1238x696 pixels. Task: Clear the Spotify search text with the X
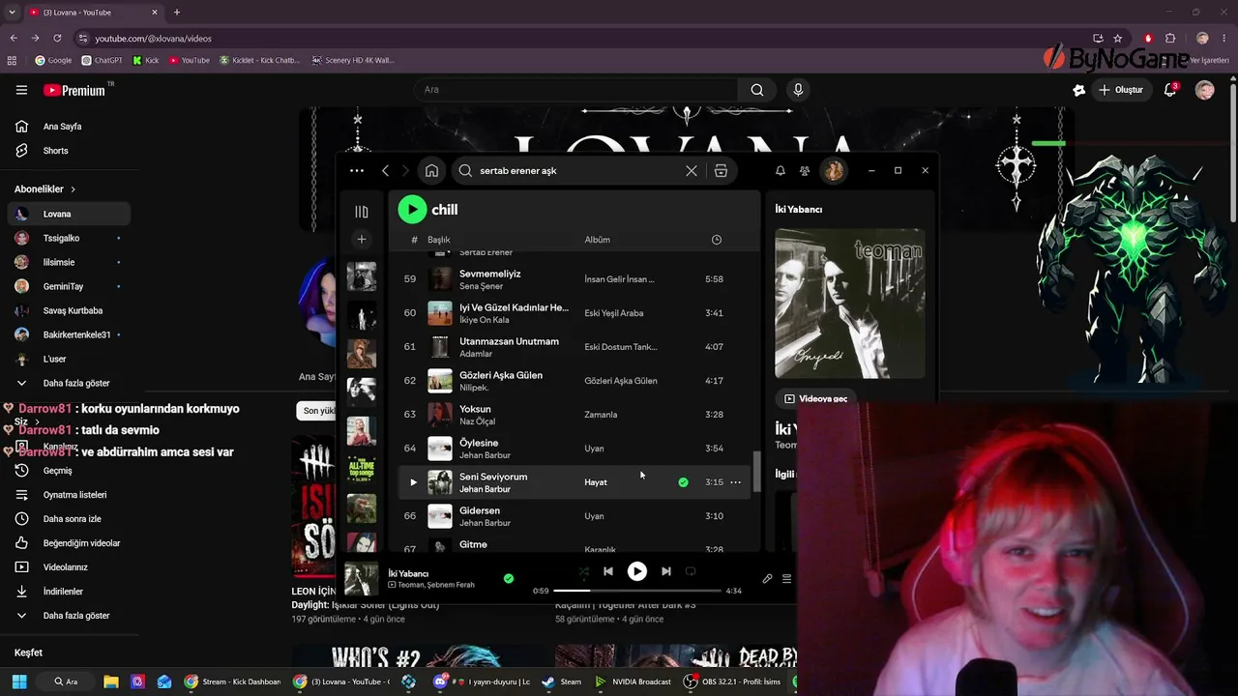pos(692,171)
